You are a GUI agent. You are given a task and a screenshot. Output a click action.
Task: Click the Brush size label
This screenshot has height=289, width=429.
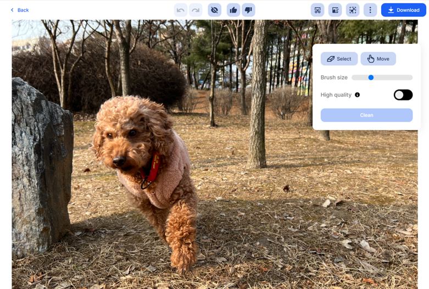[334, 77]
